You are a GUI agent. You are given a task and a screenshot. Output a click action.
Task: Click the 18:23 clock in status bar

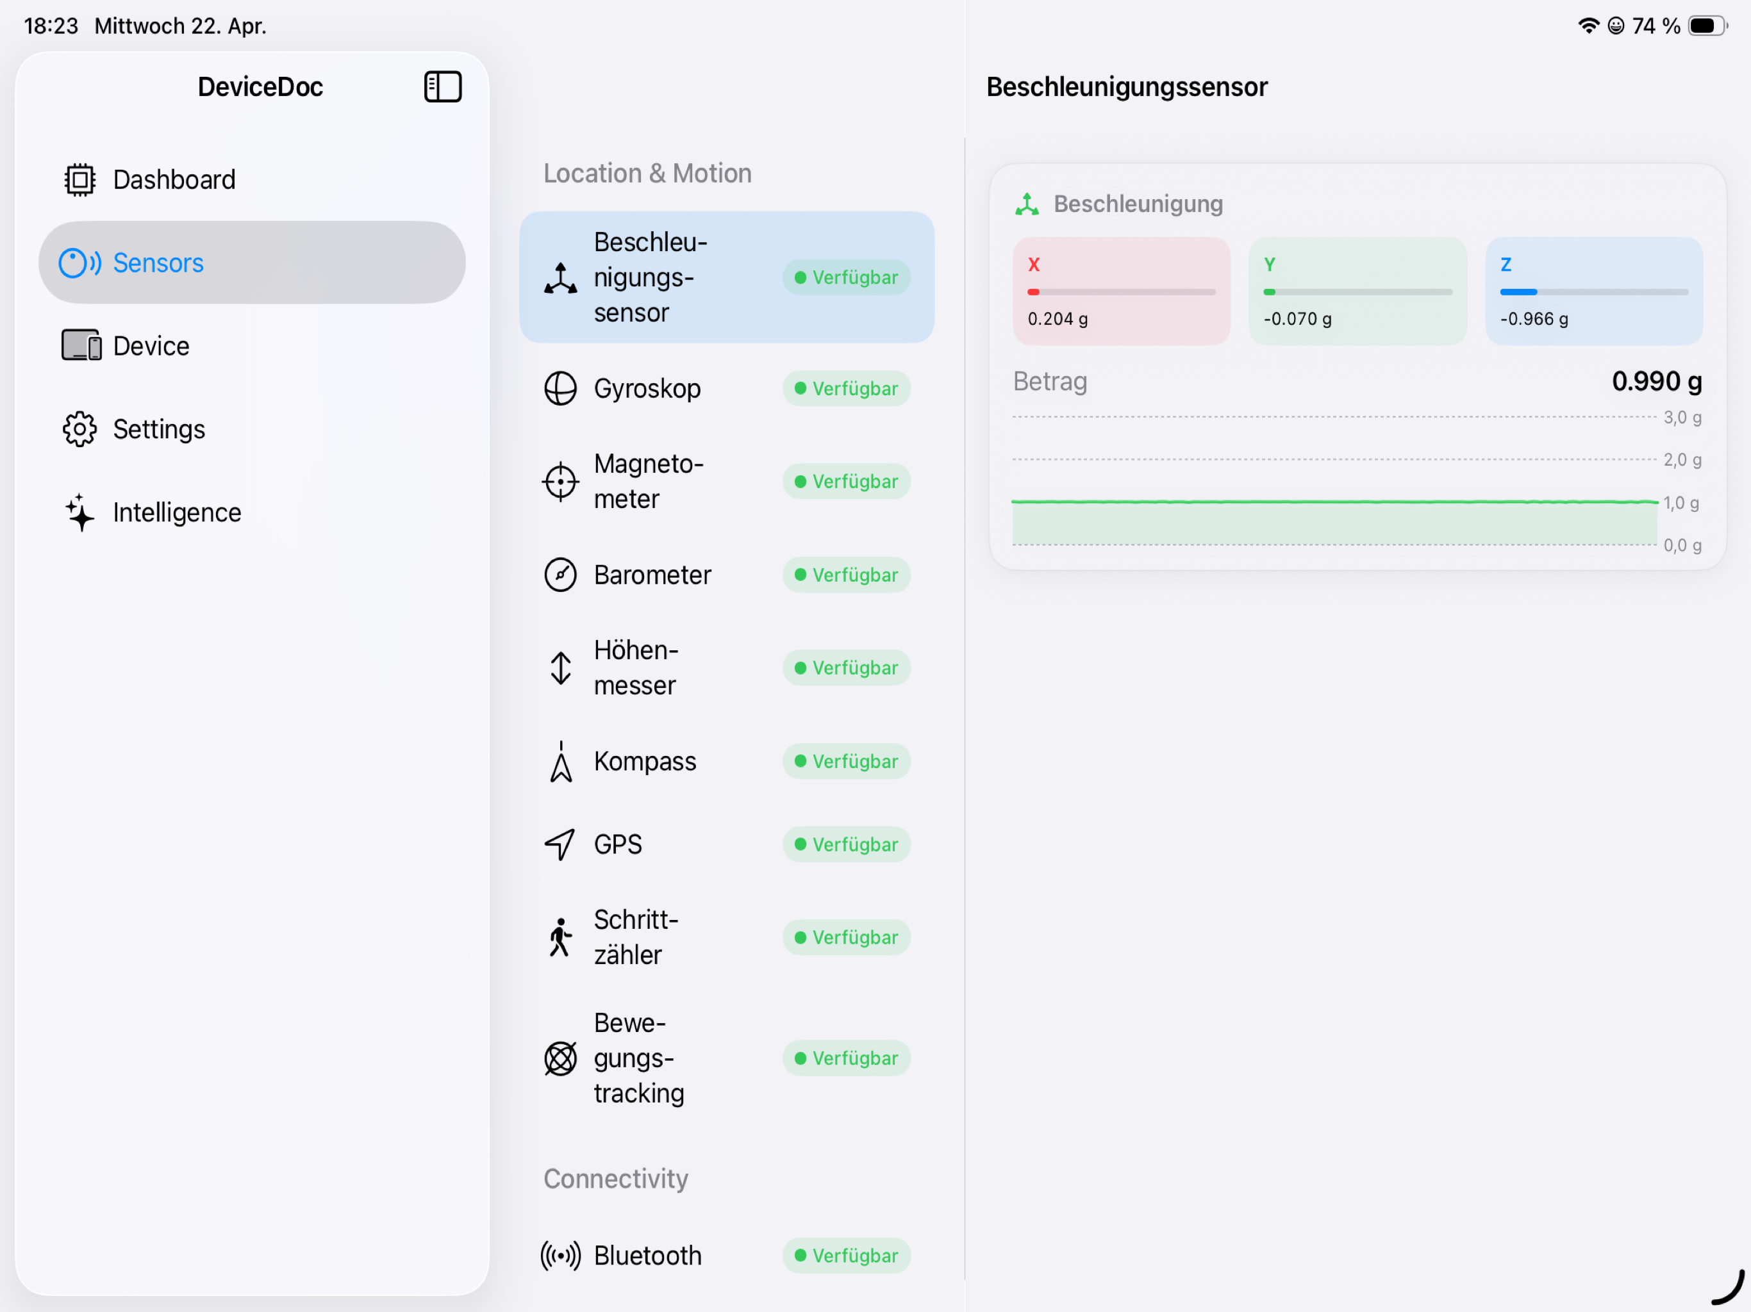pos(51,26)
